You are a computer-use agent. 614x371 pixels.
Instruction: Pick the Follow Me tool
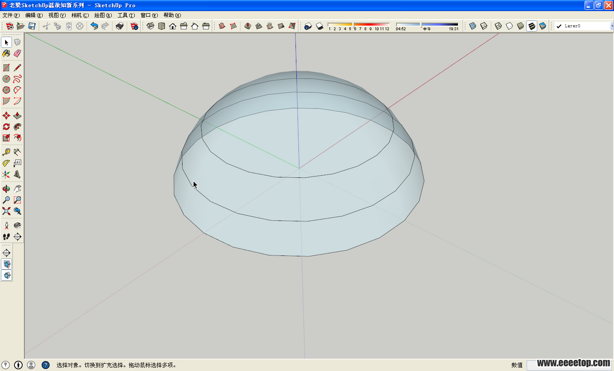[17, 127]
